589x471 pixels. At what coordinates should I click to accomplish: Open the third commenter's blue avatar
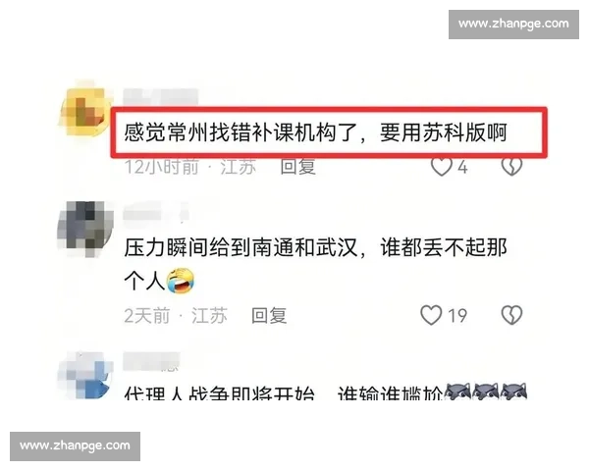click(x=85, y=376)
